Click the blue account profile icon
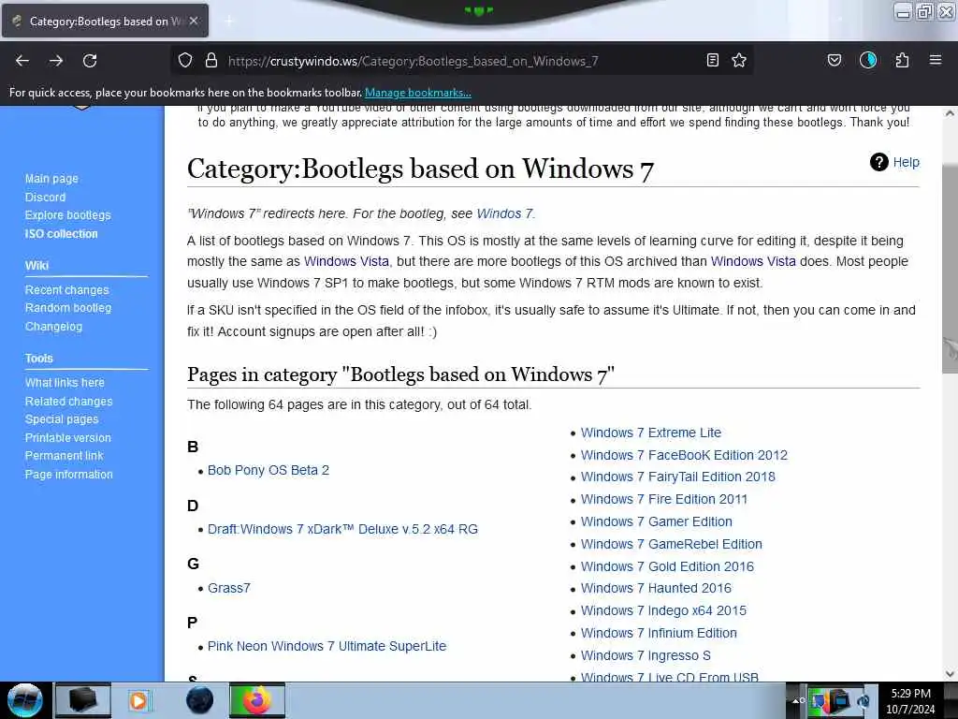 868,61
